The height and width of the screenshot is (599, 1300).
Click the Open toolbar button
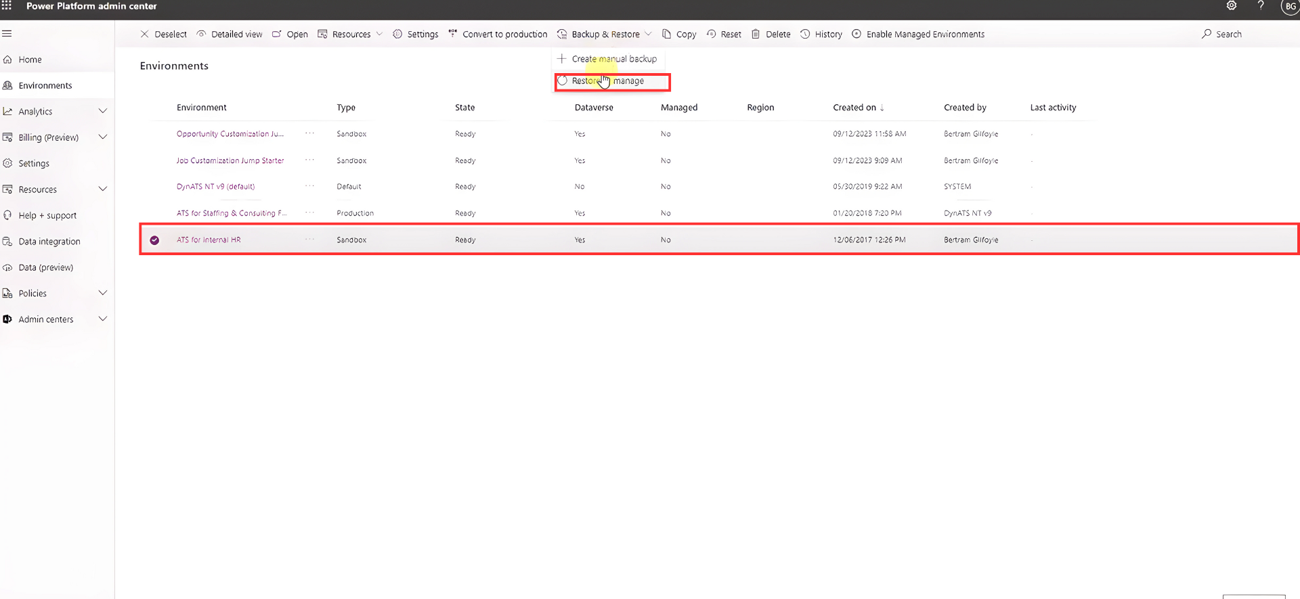[290, 34]
